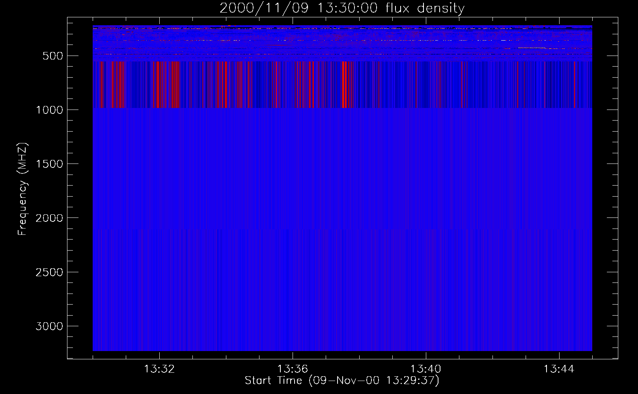Click the 'Frequency (MHZ)' axis label
Viewport: 638px width, 394px height.
tap(22, 189)
